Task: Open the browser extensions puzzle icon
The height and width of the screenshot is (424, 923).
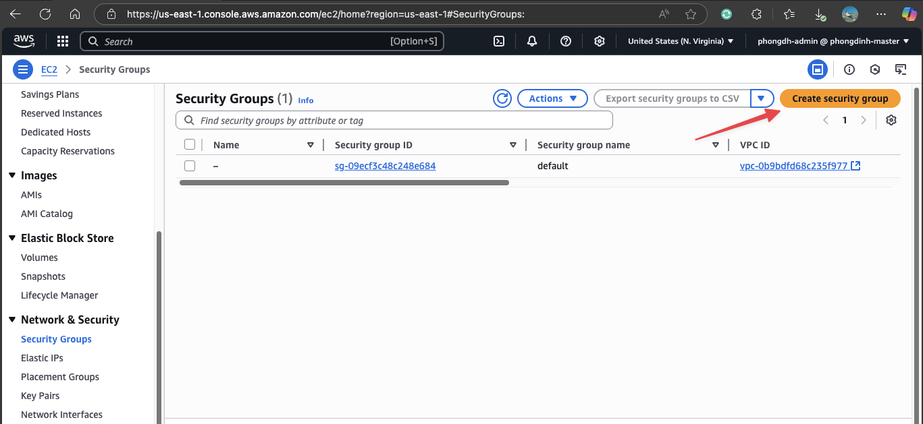Action: [x=757, y=14]
